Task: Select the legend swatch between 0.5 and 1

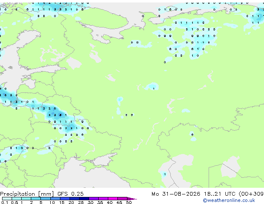Action: coord(17,199)
